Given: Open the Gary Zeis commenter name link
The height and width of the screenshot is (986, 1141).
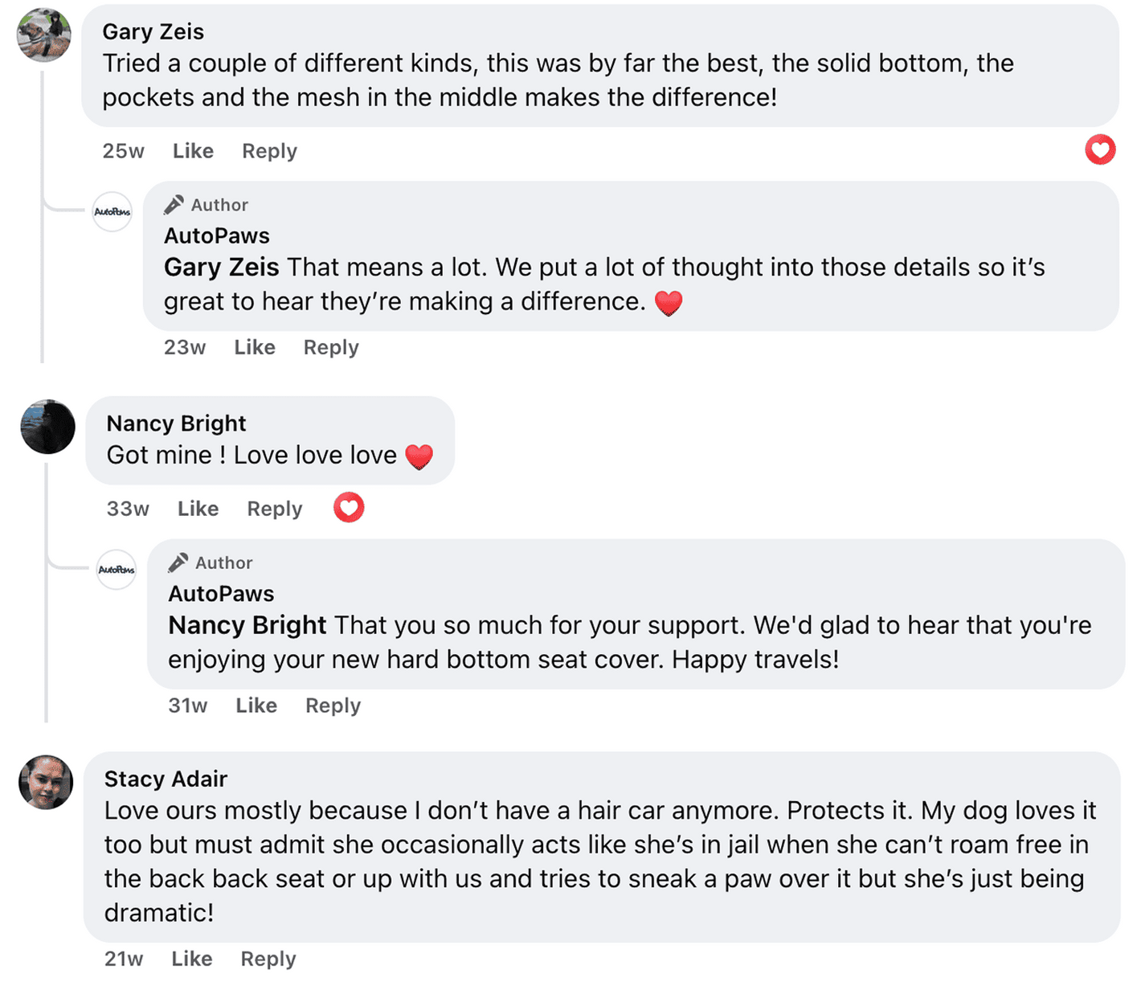Looking at the screenshot, I should coord(153,31).
